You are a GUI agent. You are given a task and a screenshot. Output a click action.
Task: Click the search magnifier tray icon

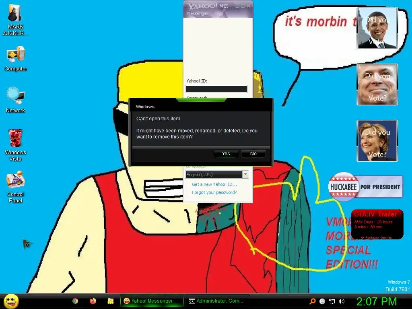coord(312,301)
